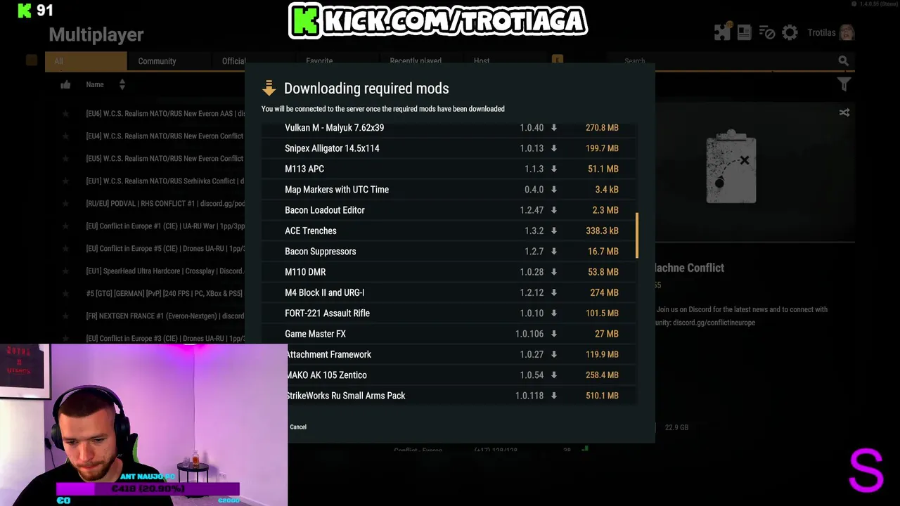The width and height of the screenshot is (900, 506).
Task: Click the Trotilas profile avatar
Action: click(x=847, y=32)
